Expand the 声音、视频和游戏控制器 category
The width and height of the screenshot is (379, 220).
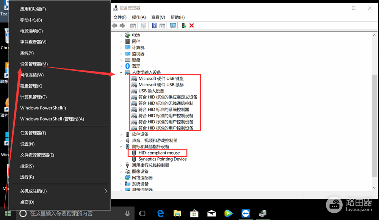tap(121, 140)
